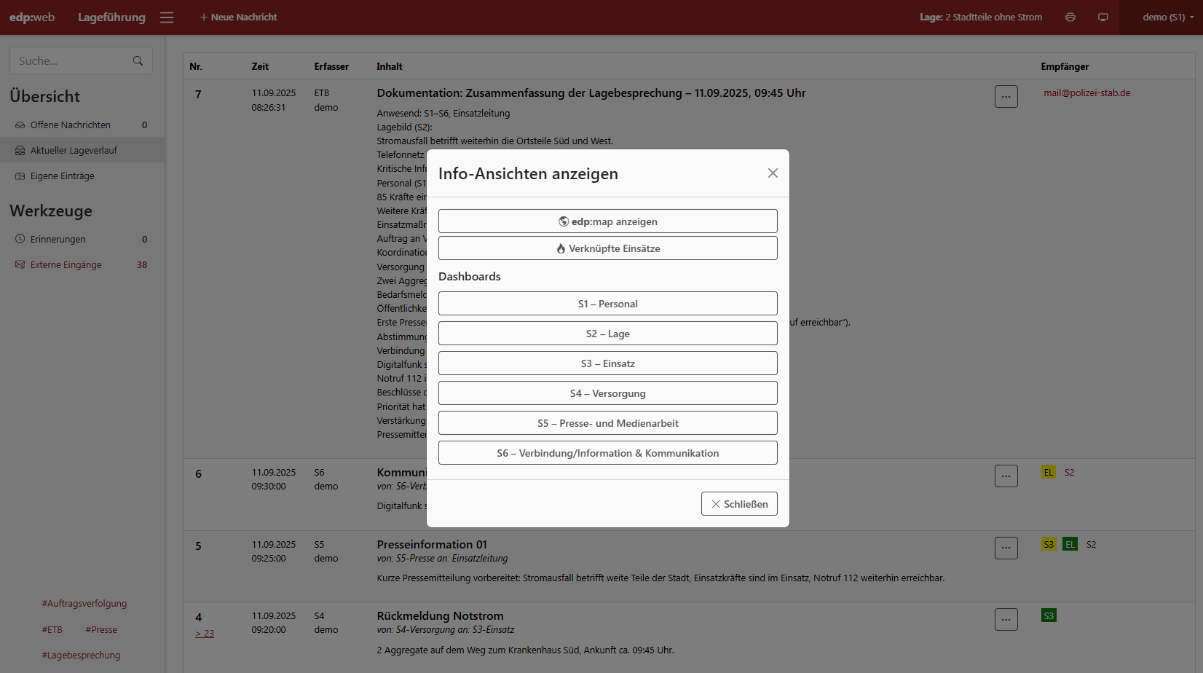Open the three-dot menu for entry 4
This screenshot has height=673, width=1203.
[1006, 620]
